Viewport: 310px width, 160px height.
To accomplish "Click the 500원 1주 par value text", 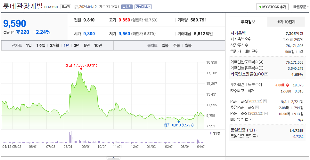I will [294, 52].
